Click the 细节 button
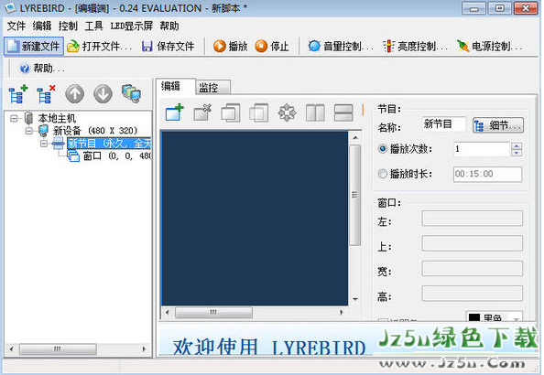 click(498, 125)
